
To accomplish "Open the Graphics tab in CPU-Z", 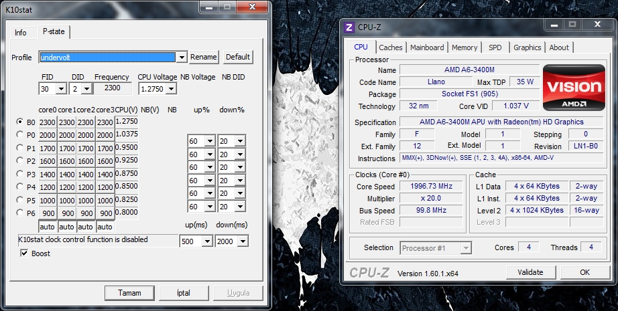I will [527, 47].
